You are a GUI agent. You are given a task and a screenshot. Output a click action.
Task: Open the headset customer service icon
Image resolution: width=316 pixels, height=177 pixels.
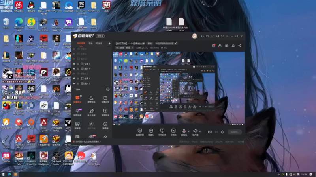click(x=202, y=36)
